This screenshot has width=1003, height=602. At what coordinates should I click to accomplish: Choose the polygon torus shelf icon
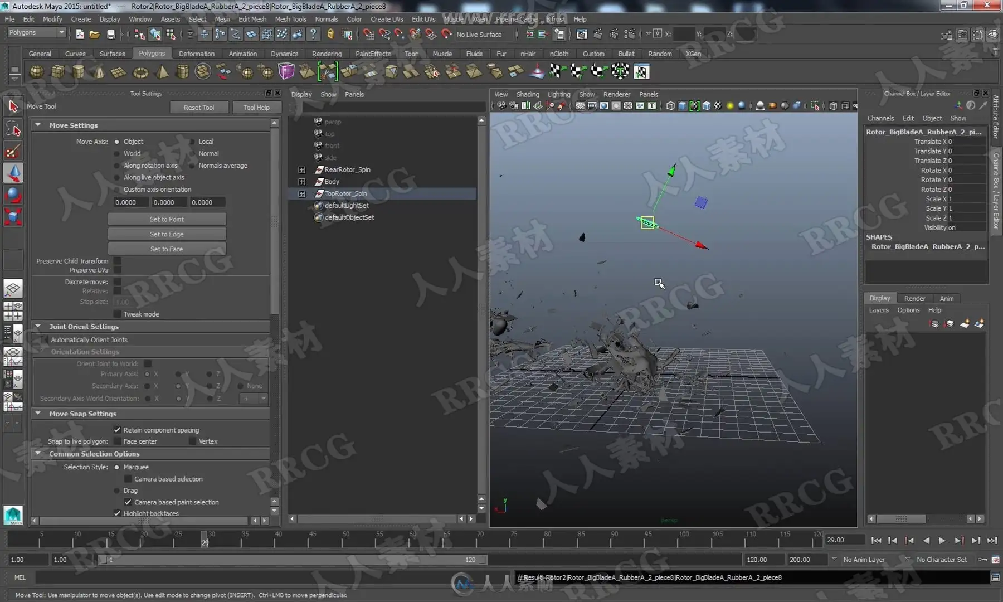pyautogui.click(x=140, y=72)
